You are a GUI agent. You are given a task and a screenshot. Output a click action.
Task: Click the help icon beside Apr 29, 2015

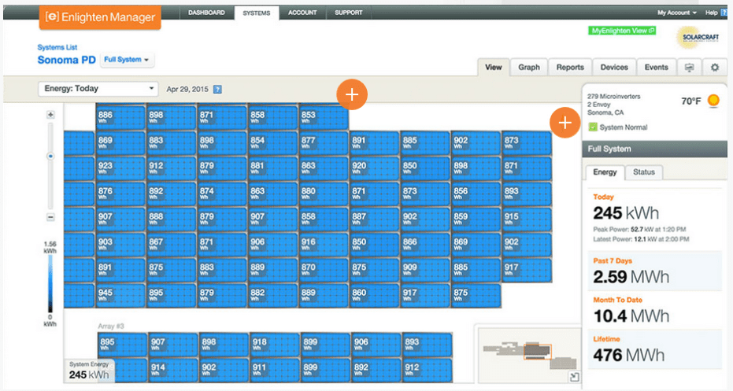pyautogui.click(x=217, y=90)
